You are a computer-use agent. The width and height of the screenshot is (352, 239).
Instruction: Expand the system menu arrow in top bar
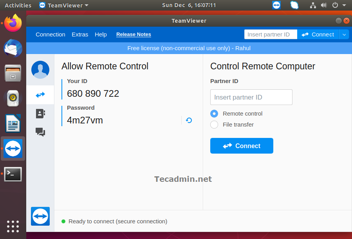click(x=344, y=5)
